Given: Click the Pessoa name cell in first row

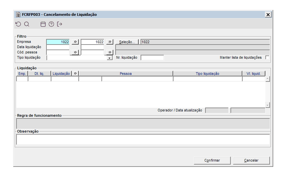Looking at the screenshot, I should [x=137, y=79].
